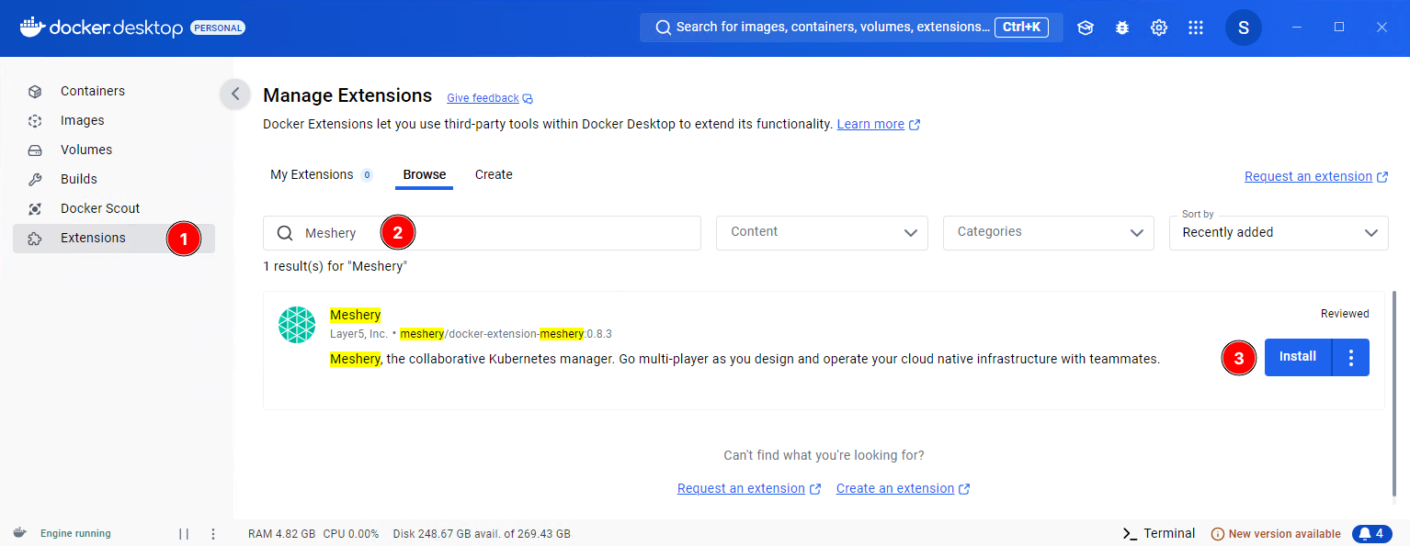Open the engine options three-dot menu
Screen dimensions: 1410x546
[213, 534]
